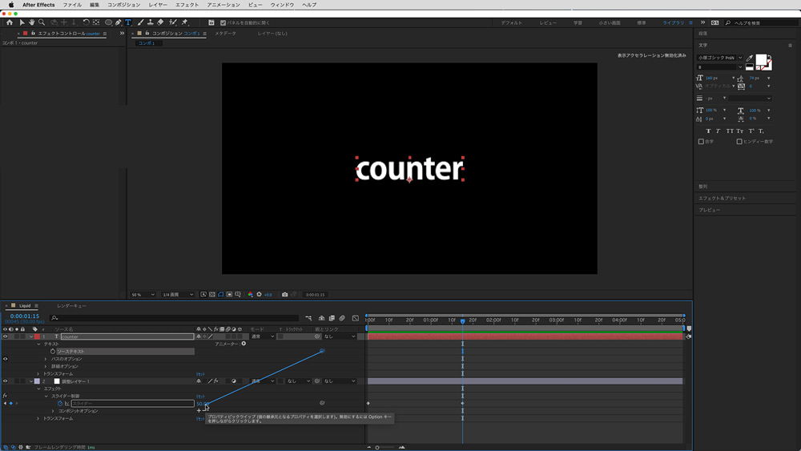
Task: Open the font family dropdown 小塚ゴシック
Action: [720, 58]
